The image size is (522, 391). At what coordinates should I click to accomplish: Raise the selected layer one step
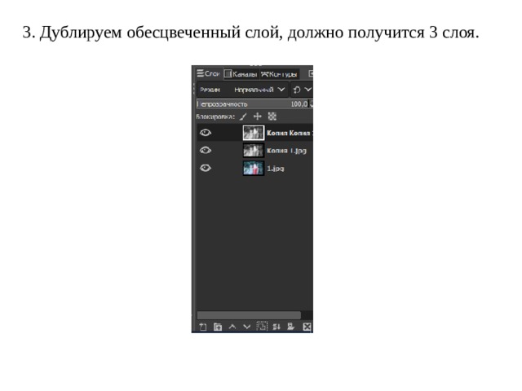pos(232,327)
